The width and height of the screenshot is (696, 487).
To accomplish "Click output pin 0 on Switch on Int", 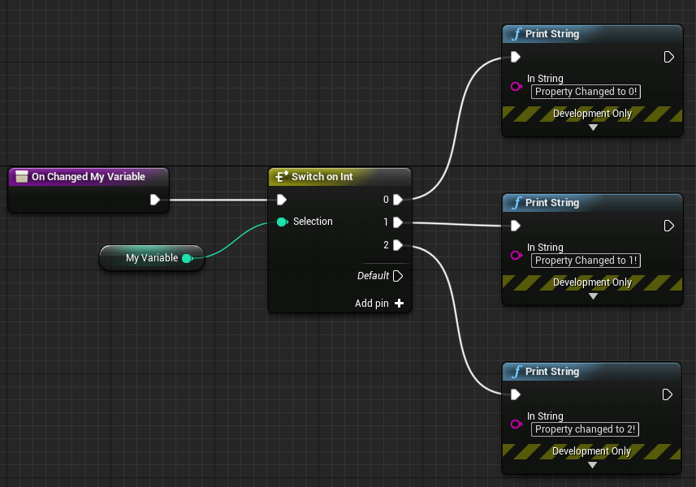I will pyautogui.click(x=398, y=200).
